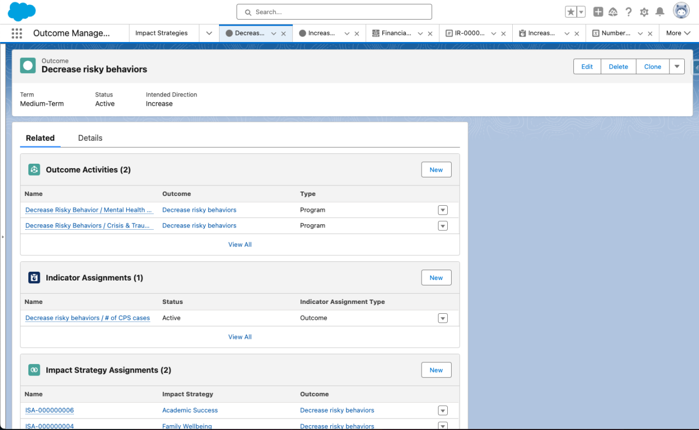This screenshot has height=430, width=699.
Task: Open Global Actions plus icon
Action: tap(598, 12)
